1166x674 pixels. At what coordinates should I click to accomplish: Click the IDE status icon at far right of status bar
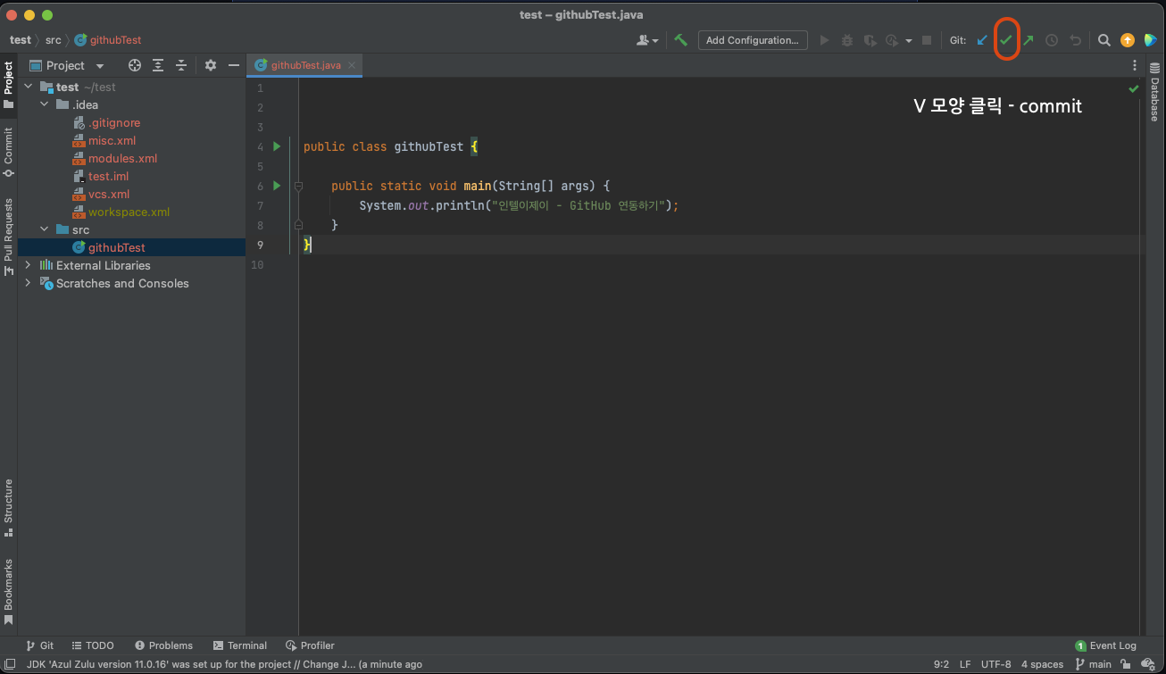pos(1149,664)
